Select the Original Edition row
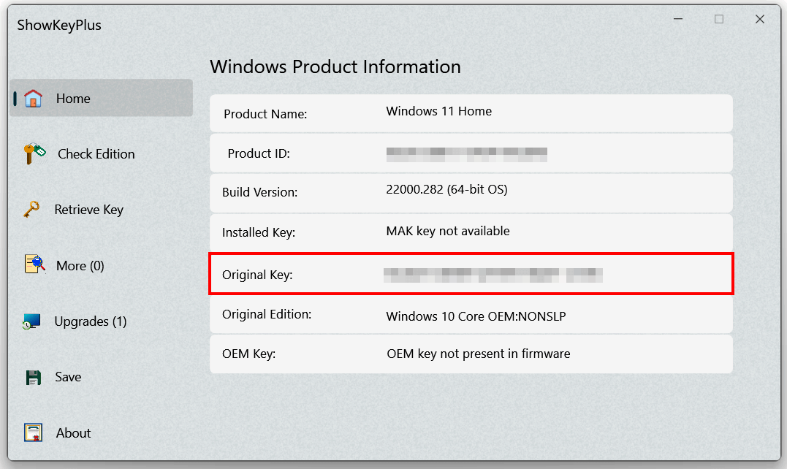Screen dimensions: 787x469 [x=471, y=316]
